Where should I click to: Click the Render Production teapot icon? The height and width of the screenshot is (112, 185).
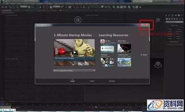click(x=140, y=7)
